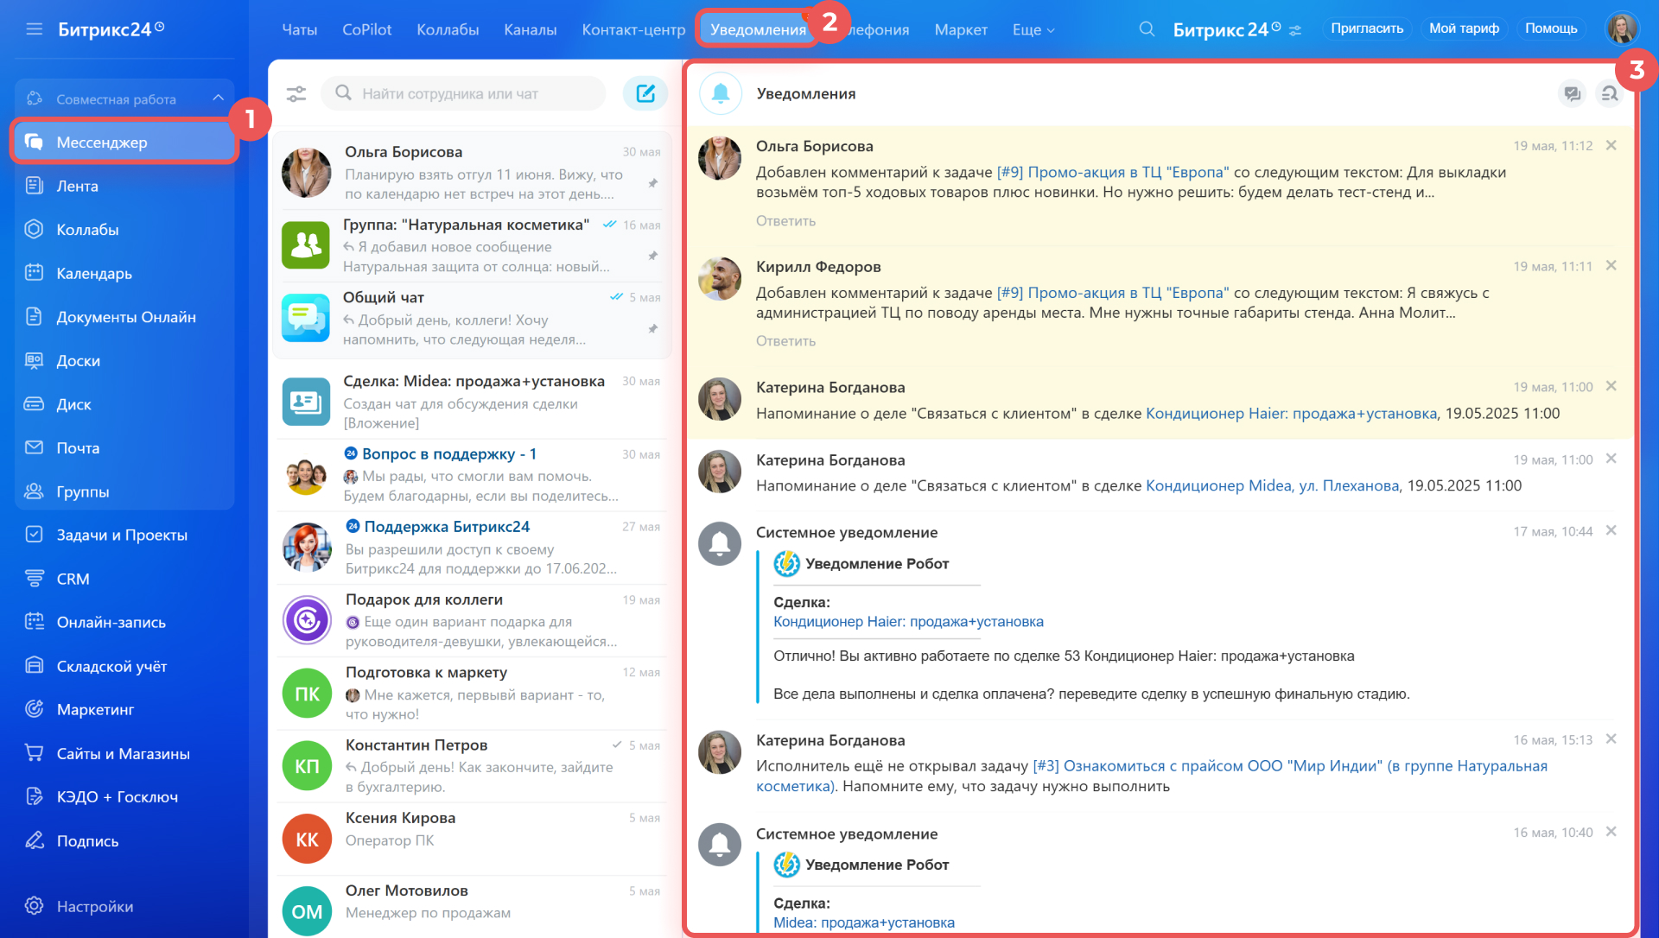Open Документы Онлайн in the sidebar

pos(124,317)
